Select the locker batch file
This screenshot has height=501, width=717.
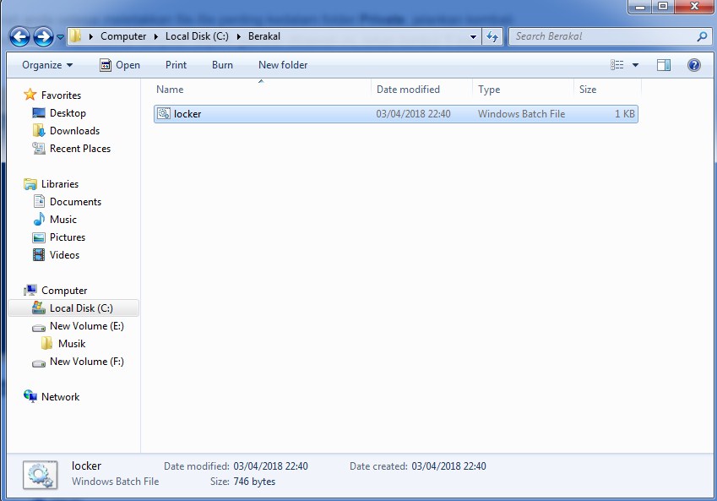coord(187,113)
